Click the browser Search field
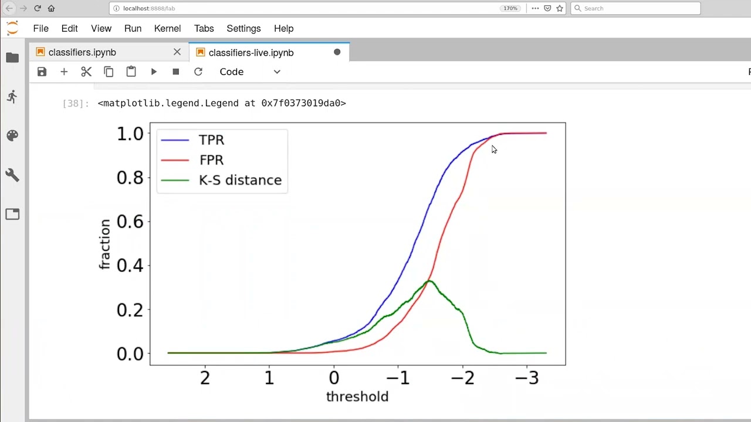This screenshot has width=751, height=422. pyautogui.click(x=635, y=8)
